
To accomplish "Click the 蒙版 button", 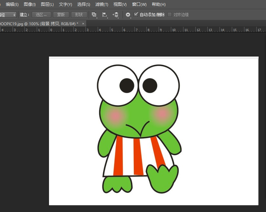I will [x=61, y=15].
